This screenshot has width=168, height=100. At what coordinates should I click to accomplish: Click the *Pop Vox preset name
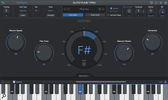(84, 9)
